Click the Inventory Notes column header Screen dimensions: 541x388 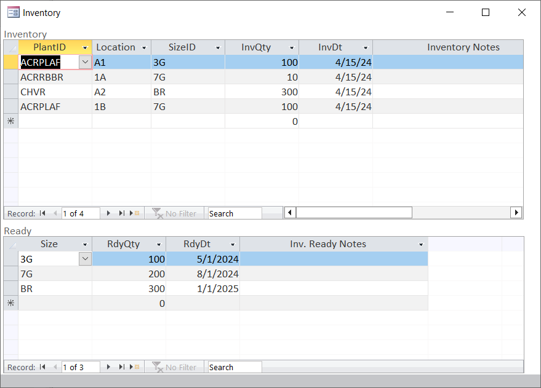[x=463, y=47]
